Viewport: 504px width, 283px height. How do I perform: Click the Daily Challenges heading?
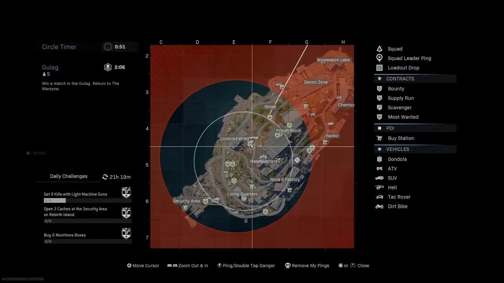69,176
